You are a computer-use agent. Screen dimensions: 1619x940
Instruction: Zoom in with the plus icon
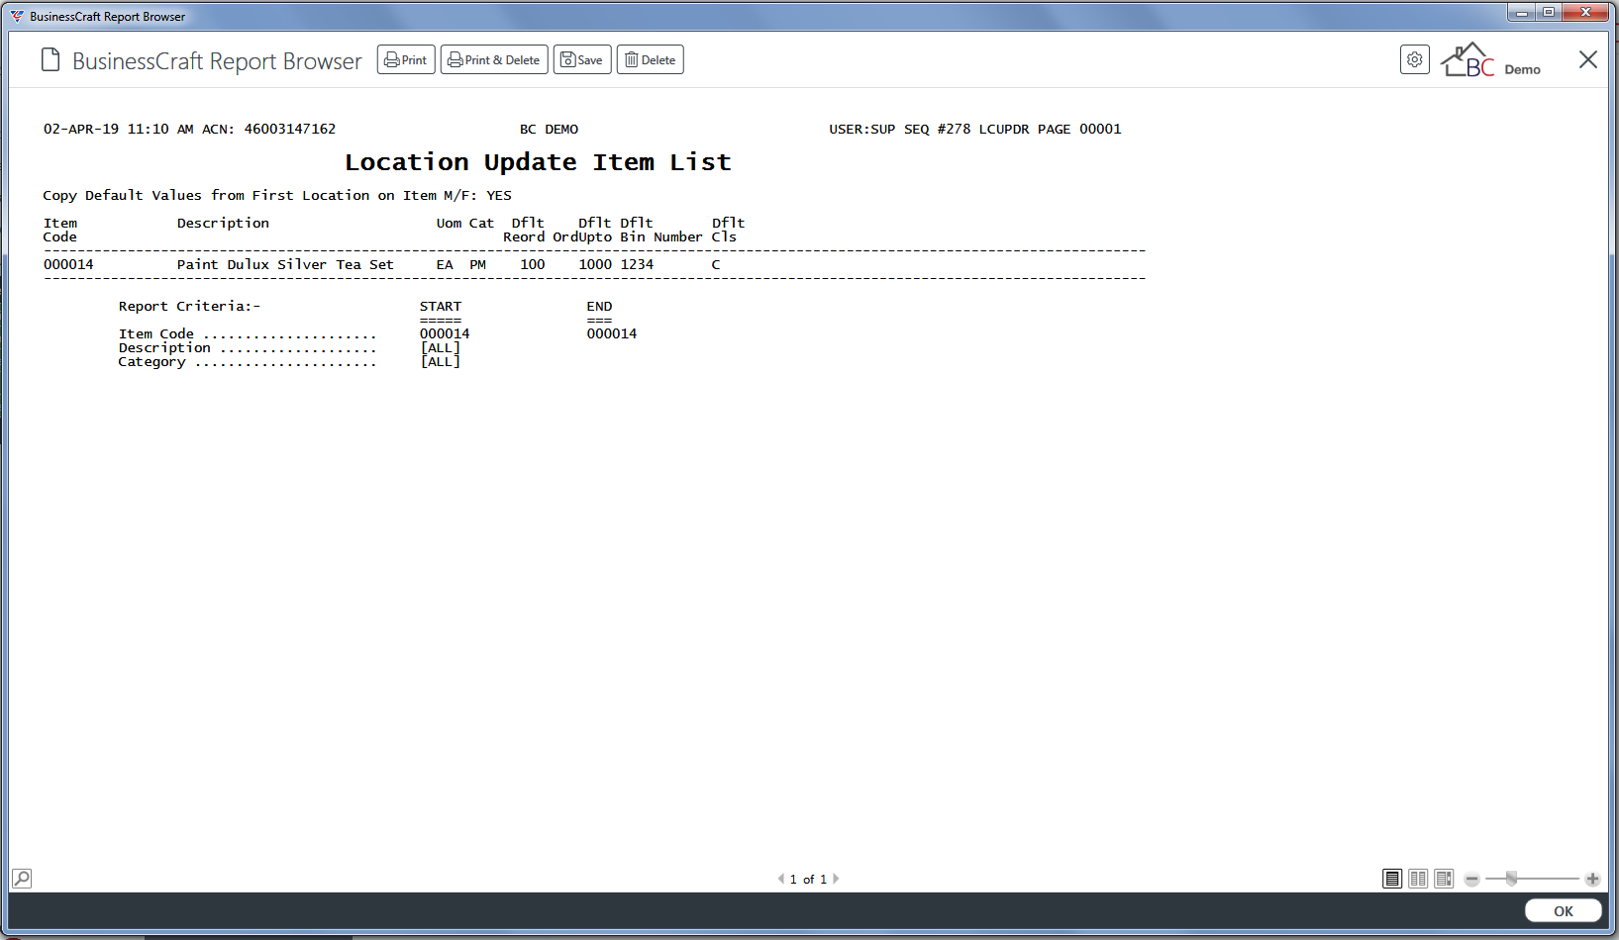[1592, 879]
